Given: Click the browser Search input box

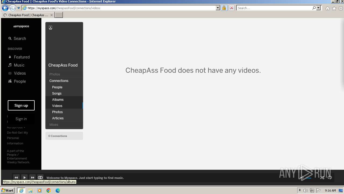Looking at the screenshot, I should (x=274, y=8).
